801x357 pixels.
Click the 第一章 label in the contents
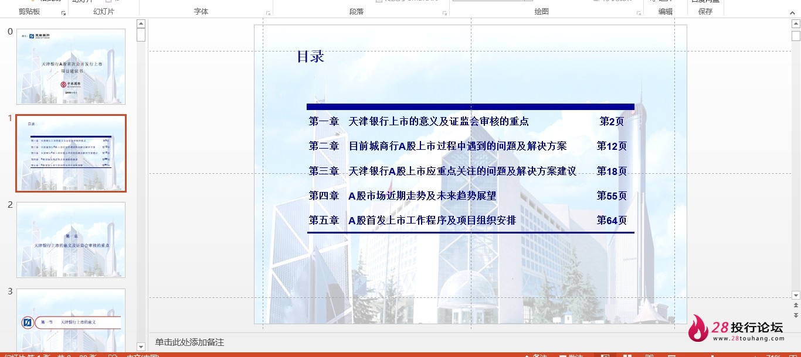tap(324, 122)
